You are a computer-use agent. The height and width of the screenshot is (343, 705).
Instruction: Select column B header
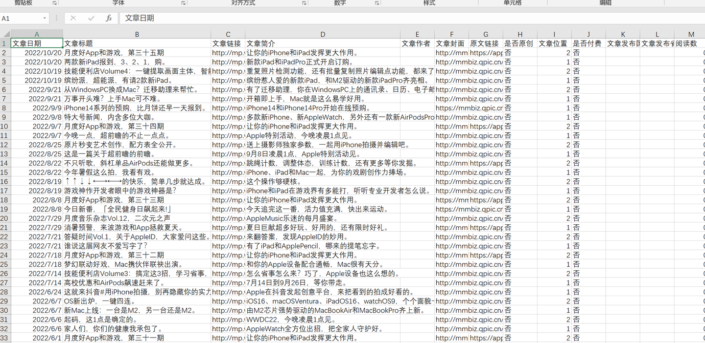[137, 34]
